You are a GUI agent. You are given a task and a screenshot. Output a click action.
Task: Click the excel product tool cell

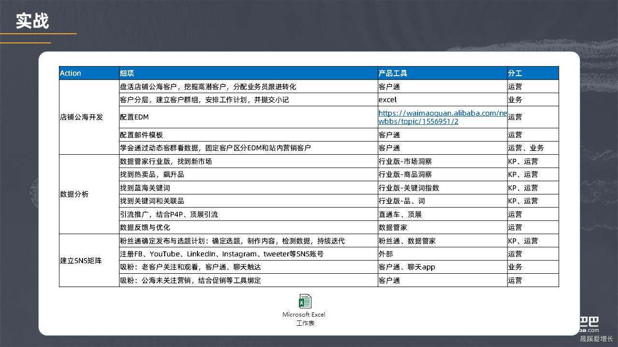442,100
